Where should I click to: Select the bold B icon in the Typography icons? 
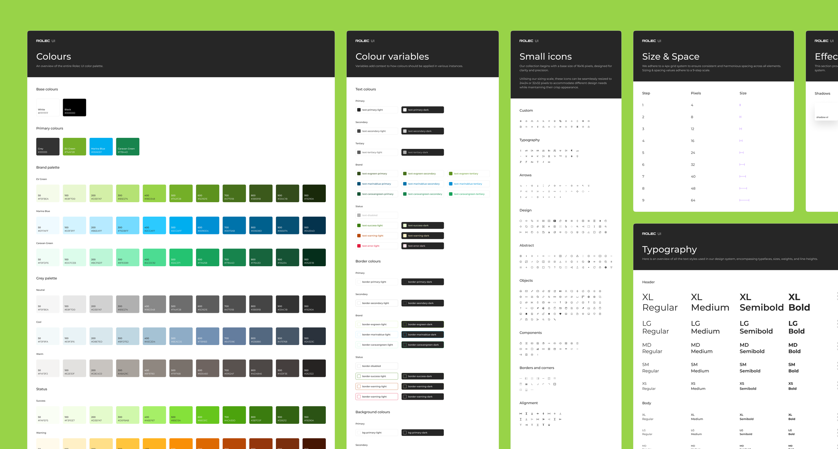pos(572,156)
